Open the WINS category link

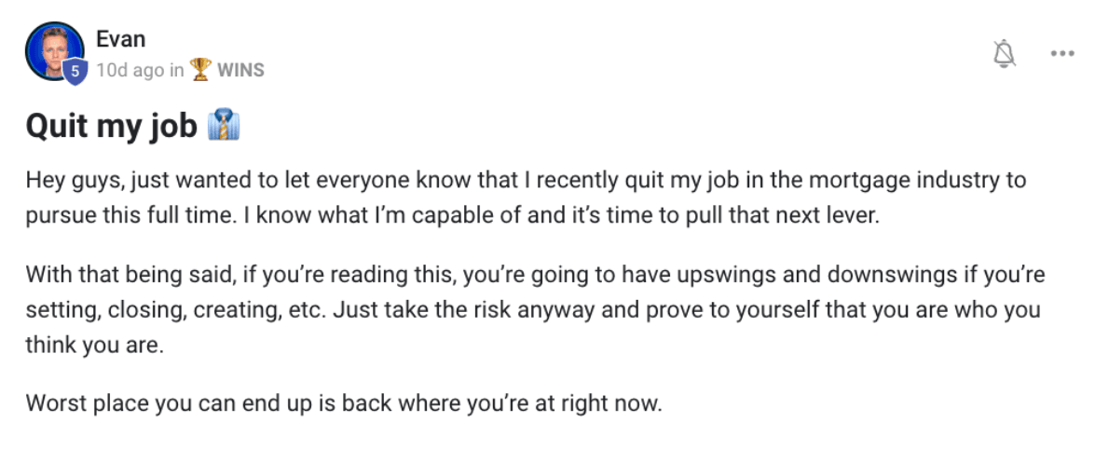tap(240, 70)
